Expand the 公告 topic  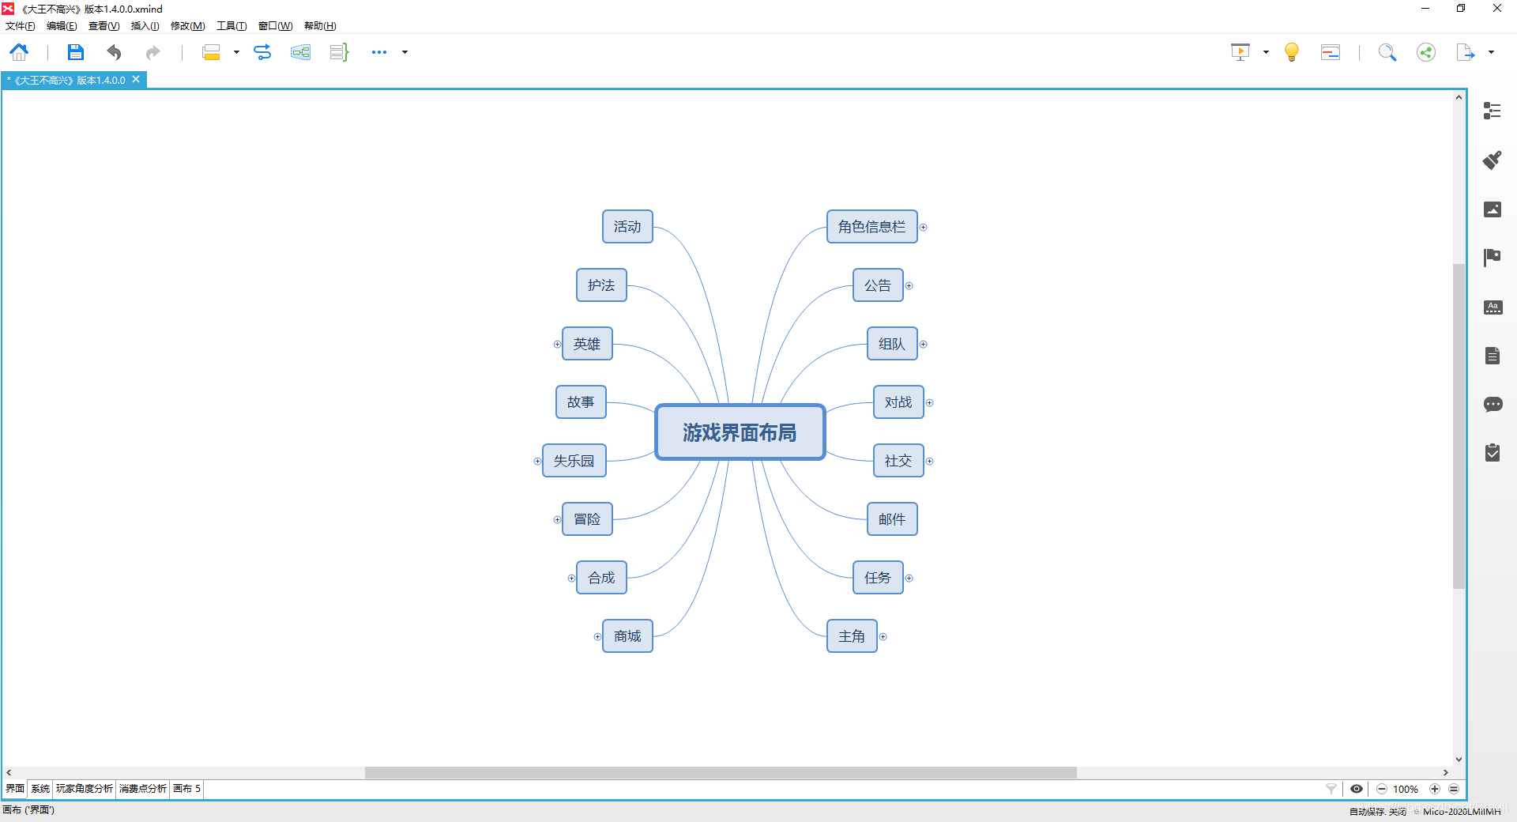tap(909, 285)
